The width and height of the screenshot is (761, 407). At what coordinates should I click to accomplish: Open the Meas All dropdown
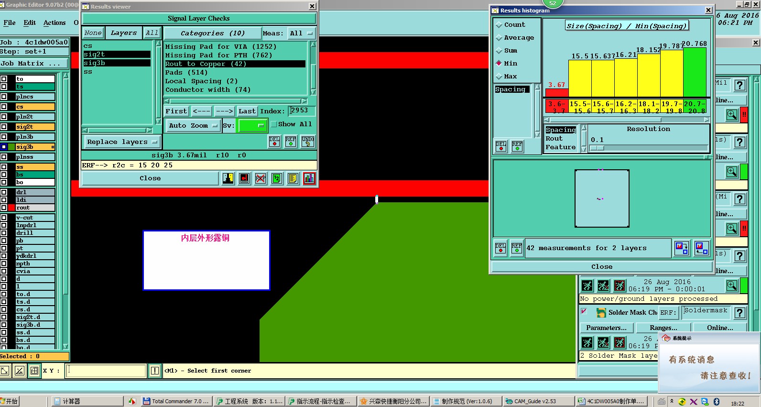click(301, 33)
